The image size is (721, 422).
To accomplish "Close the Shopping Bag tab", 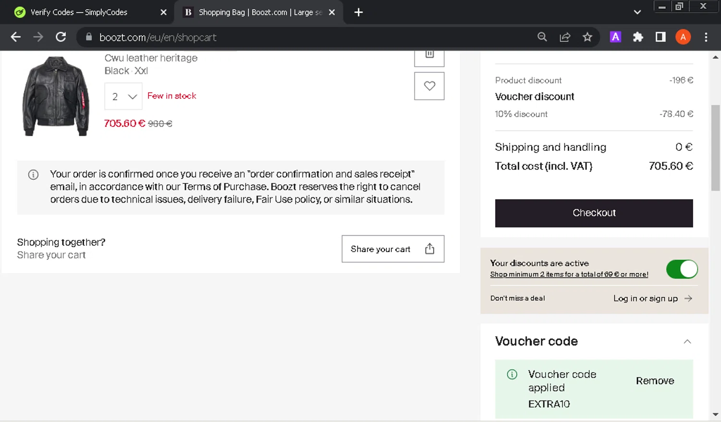I will click(332, 12).
